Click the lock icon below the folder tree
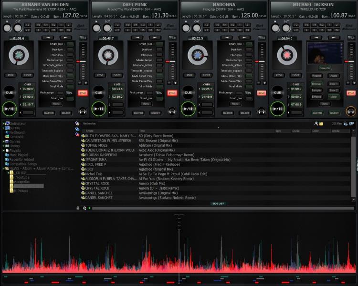The width and height of the screenshot is (358, 286). click(x=77, y=208)
